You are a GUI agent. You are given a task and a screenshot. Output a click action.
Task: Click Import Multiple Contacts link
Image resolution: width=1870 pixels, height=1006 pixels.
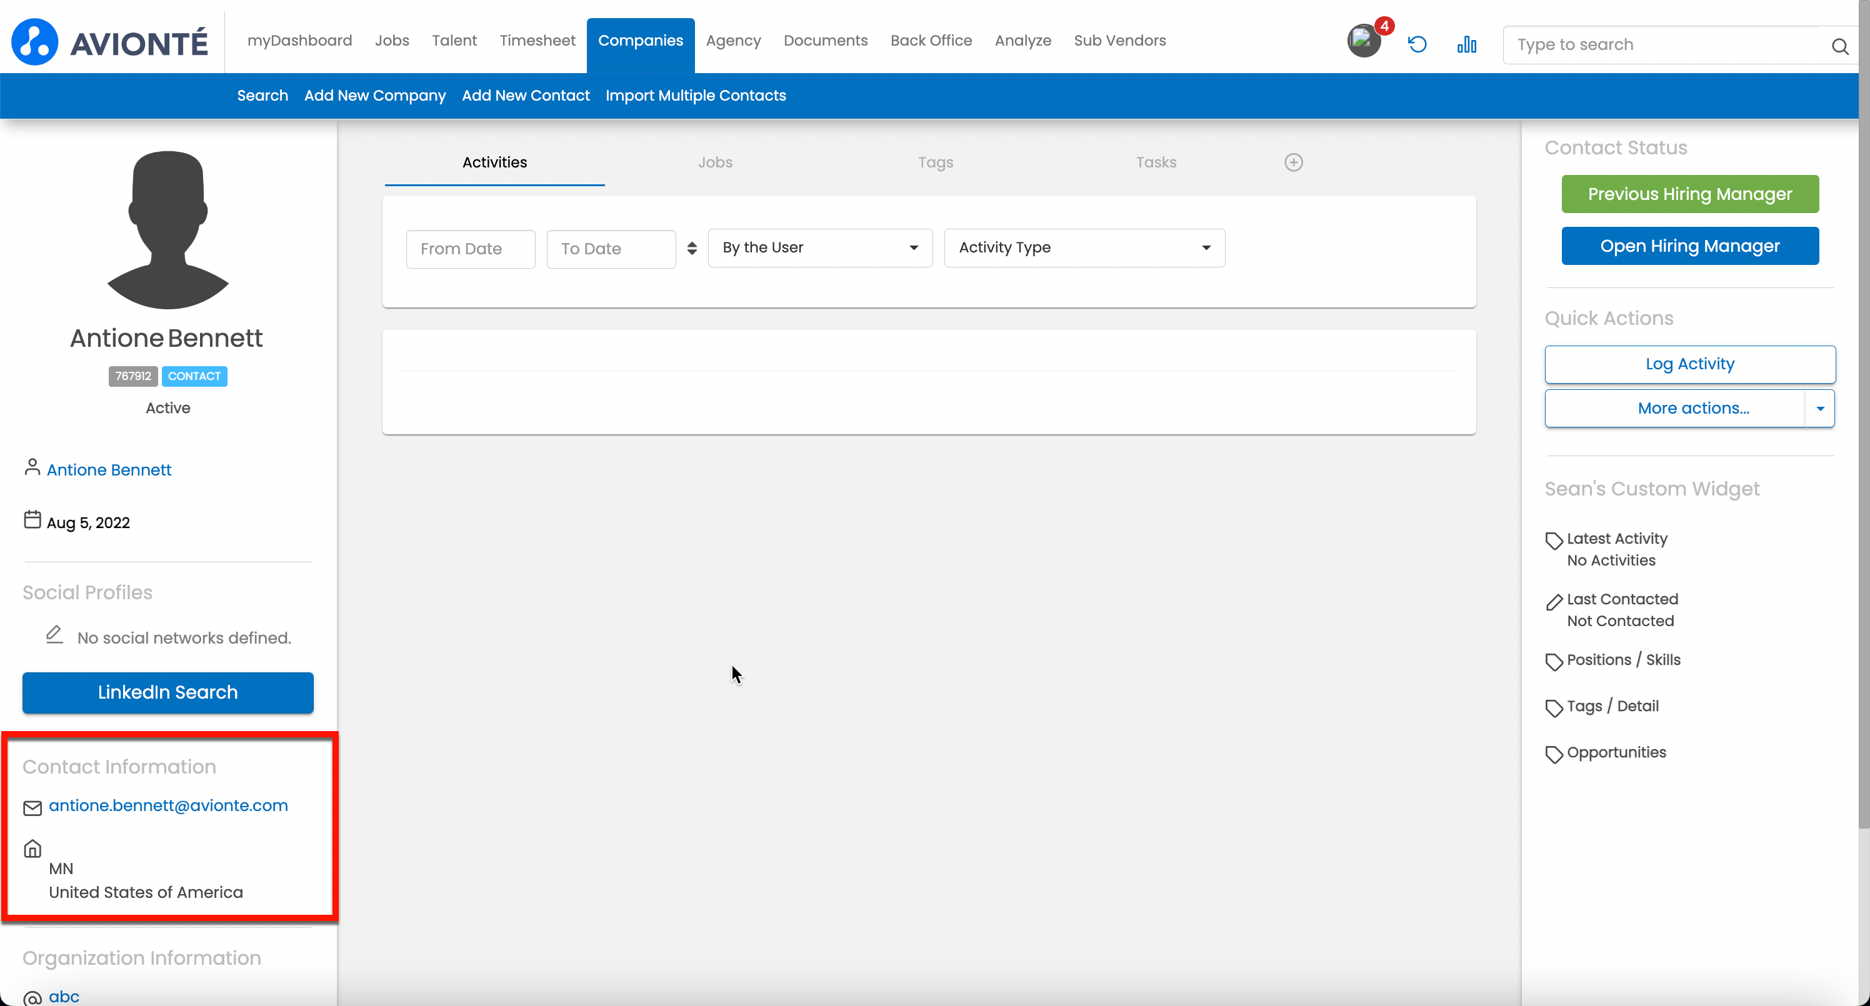696,95
